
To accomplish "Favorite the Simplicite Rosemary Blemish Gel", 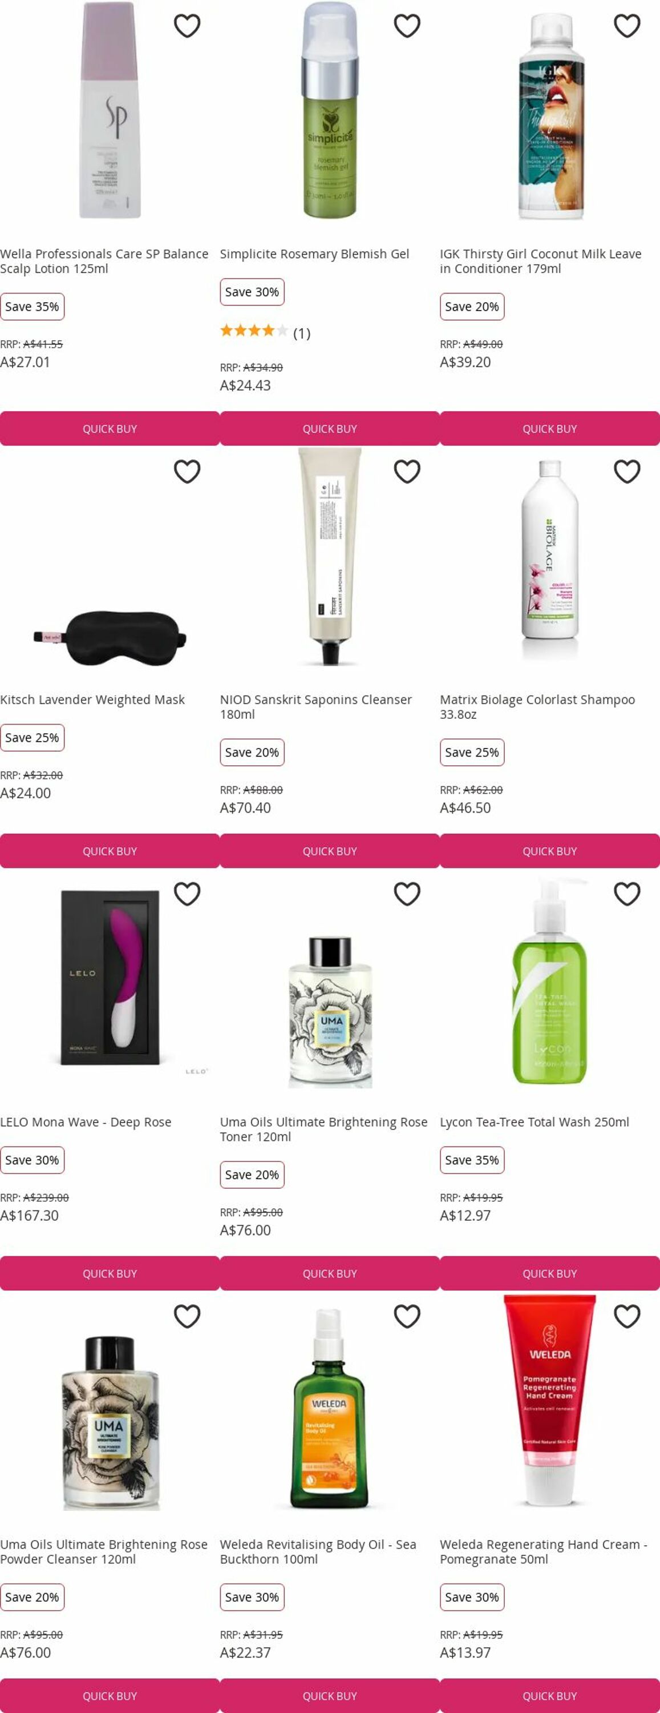I will click(x=407, y=26).
